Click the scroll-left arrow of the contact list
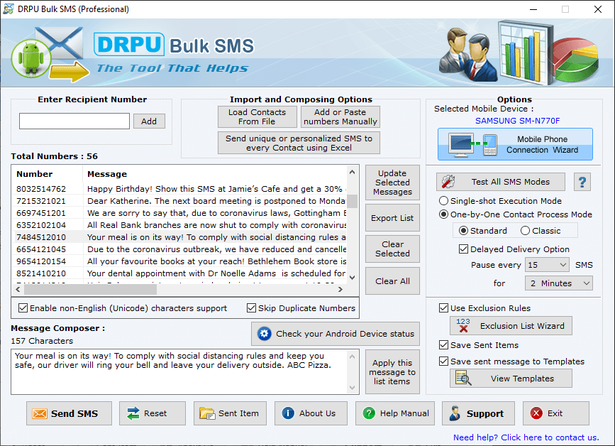 18,289
